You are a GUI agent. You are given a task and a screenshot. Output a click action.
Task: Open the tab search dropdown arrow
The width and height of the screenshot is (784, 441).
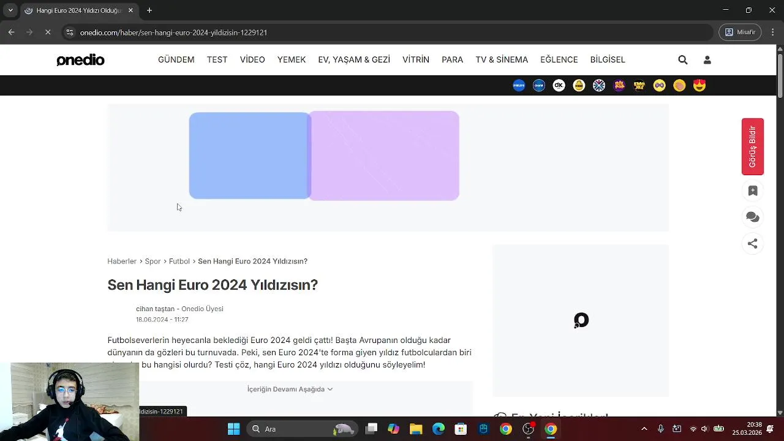[x=10, y=10]
